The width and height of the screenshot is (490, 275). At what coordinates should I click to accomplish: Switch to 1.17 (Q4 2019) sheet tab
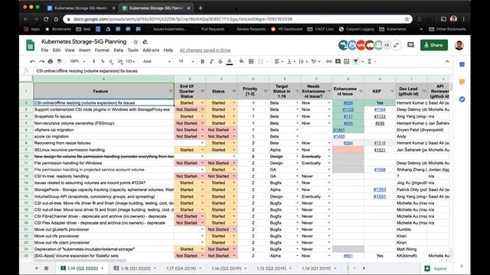coord(181,268)
